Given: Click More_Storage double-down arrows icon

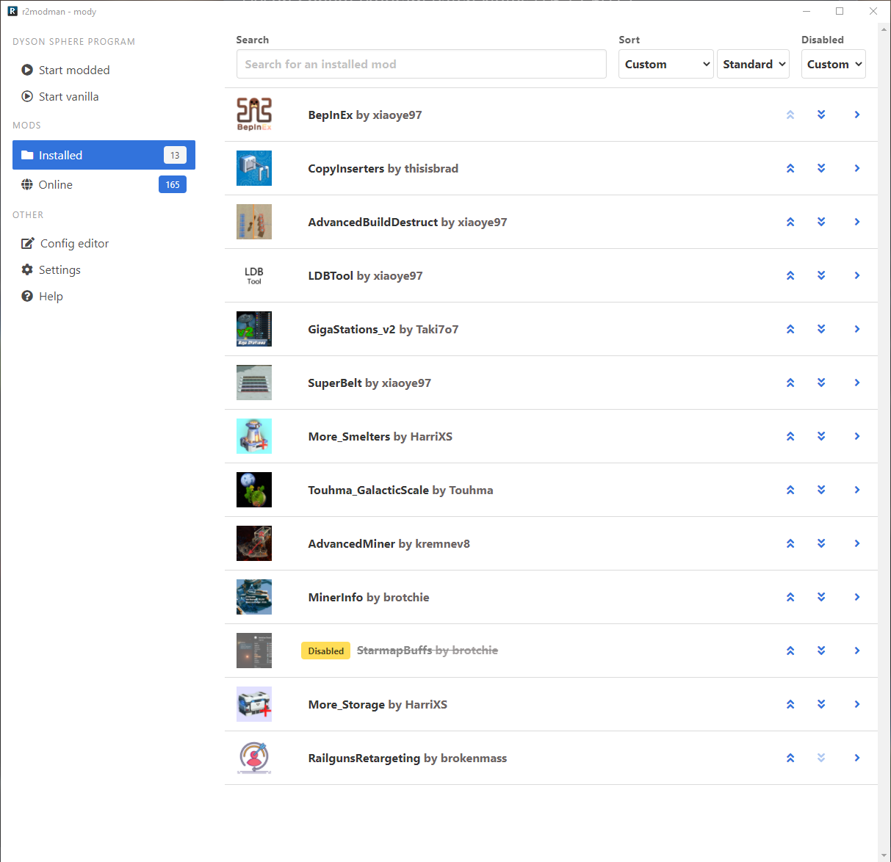Looking at the screenshot, I should tap(821, 704).
